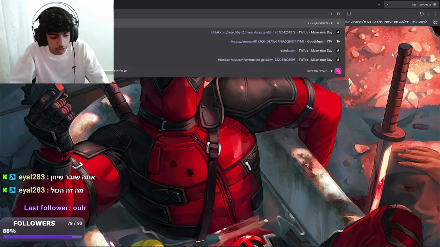440x247 pixels.
Task: Select the 7tv.app GoodMusic emote suggestion
Action: pyautogui.click(x=229, y=42)
